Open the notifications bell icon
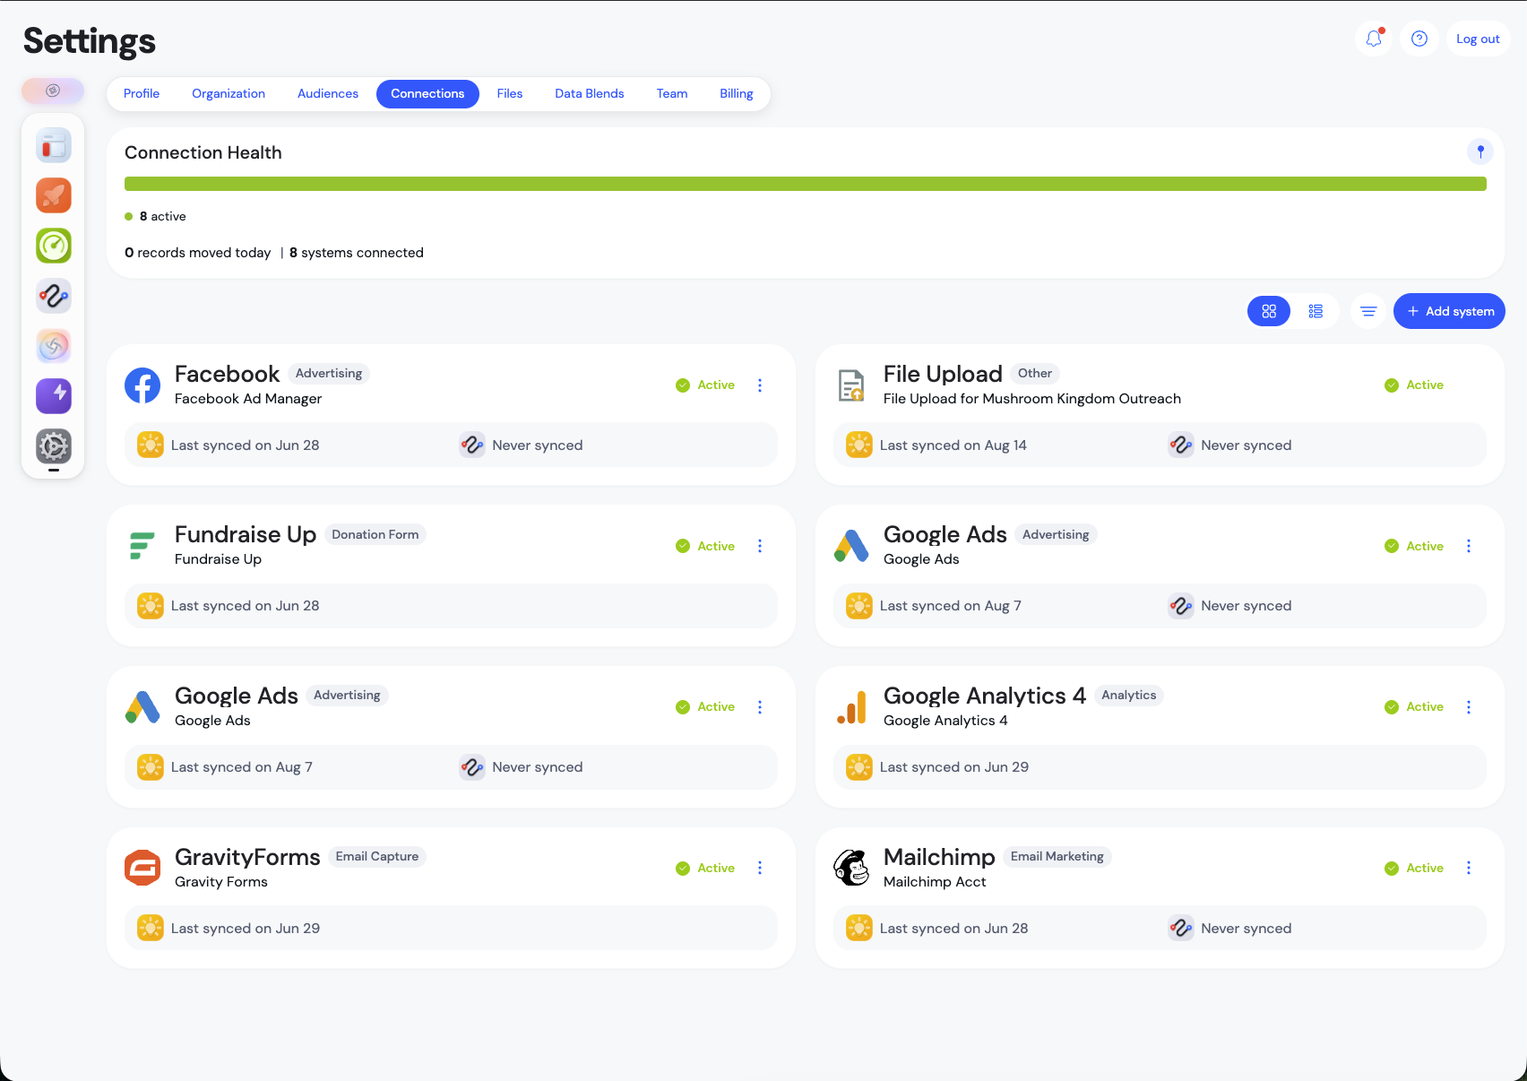Viewport: 1527px width, 1081px height. 1374,39
